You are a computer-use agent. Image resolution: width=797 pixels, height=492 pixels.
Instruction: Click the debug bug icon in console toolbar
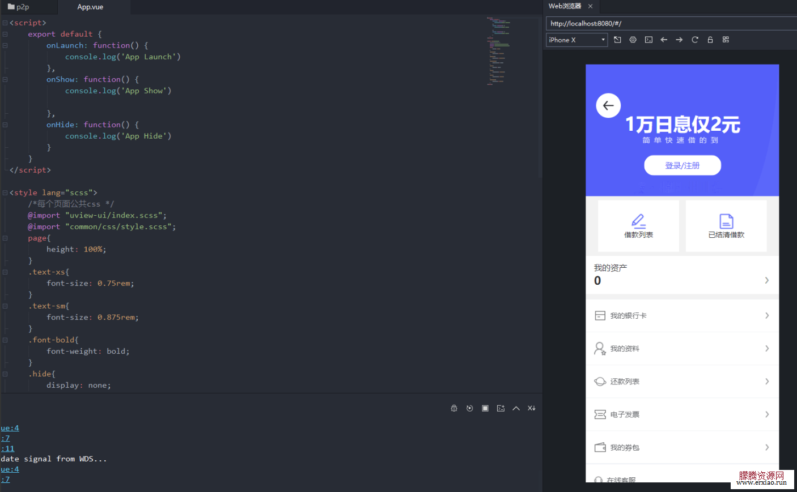(x=454, y=408)
